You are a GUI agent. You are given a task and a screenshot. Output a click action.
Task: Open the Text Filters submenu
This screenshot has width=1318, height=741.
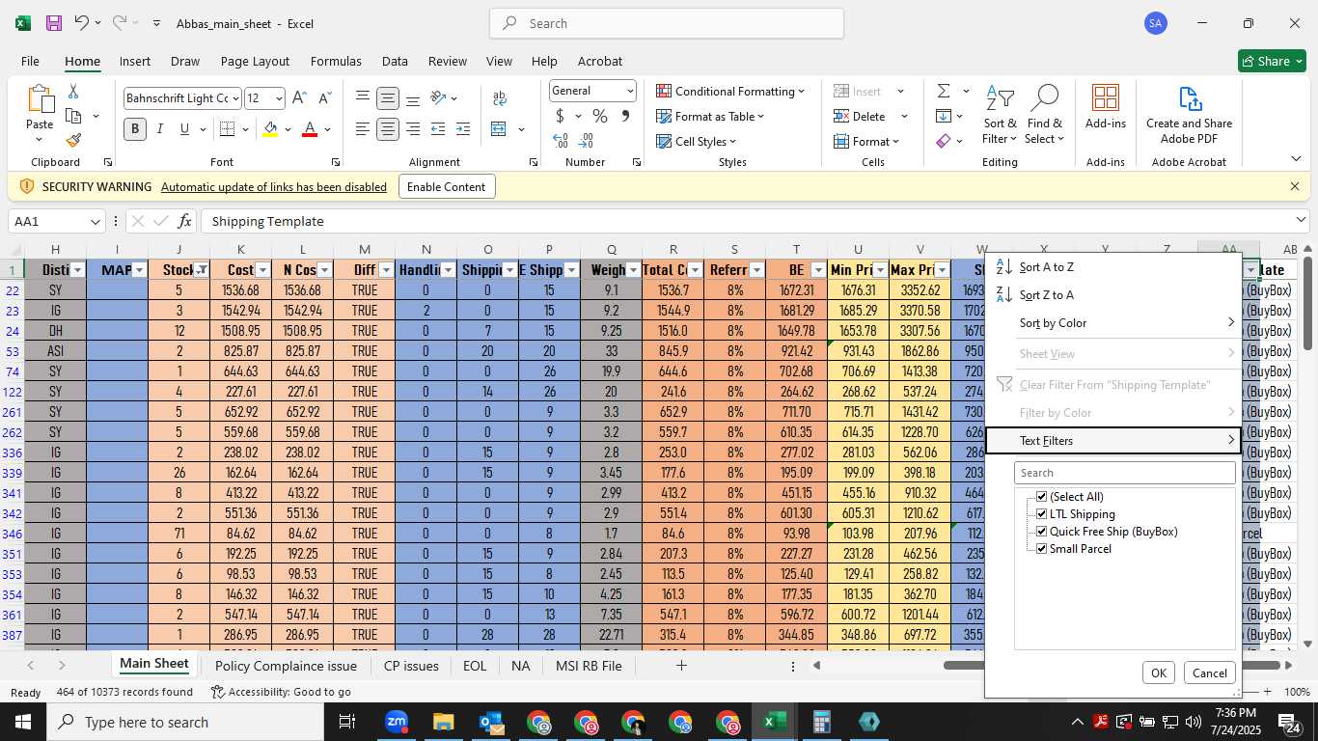point(1113,440)
